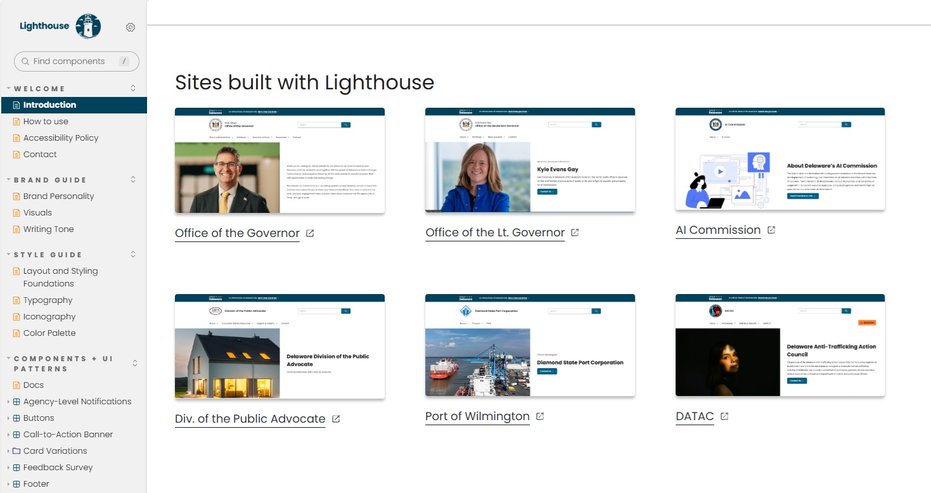Click the DATAC site preview thumbnail
This screenshot has height=493, width=931.
[x=780, y=346]
